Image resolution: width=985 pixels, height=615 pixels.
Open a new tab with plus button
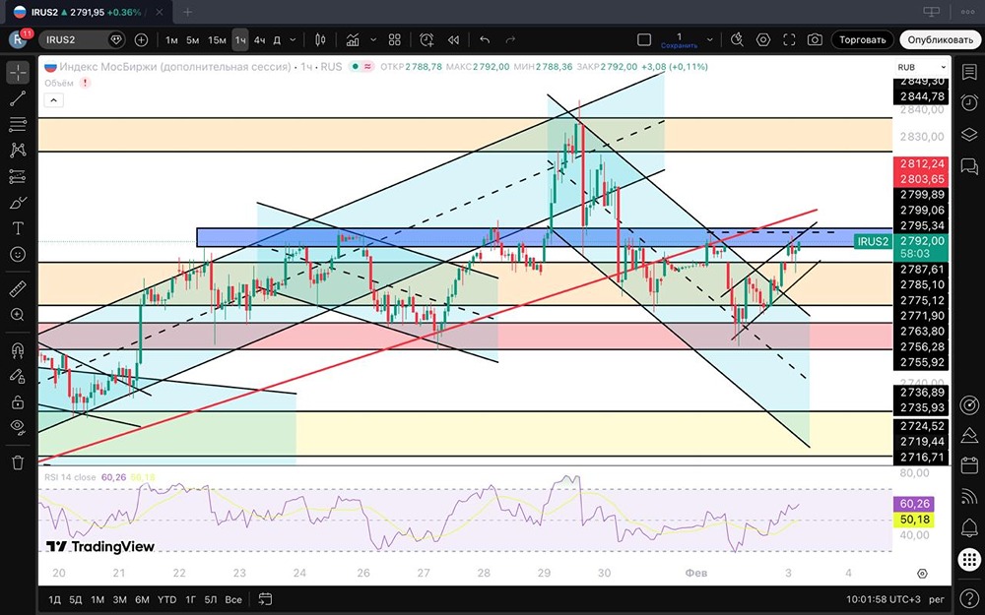187,11
